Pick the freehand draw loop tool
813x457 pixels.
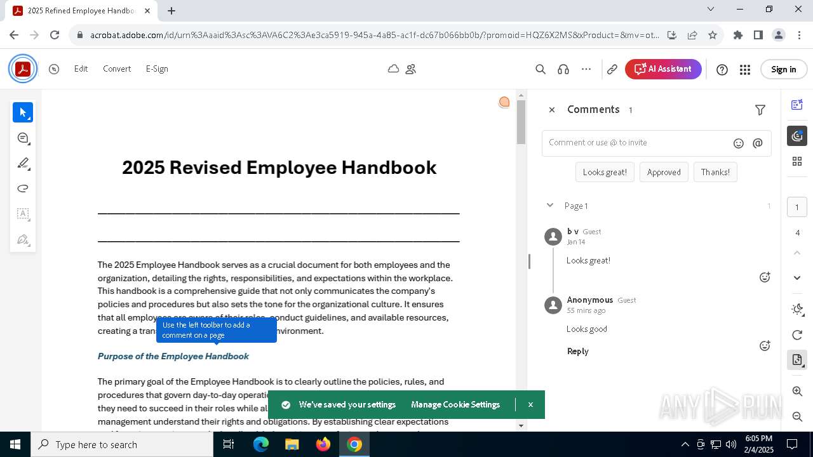pos(23,189)
